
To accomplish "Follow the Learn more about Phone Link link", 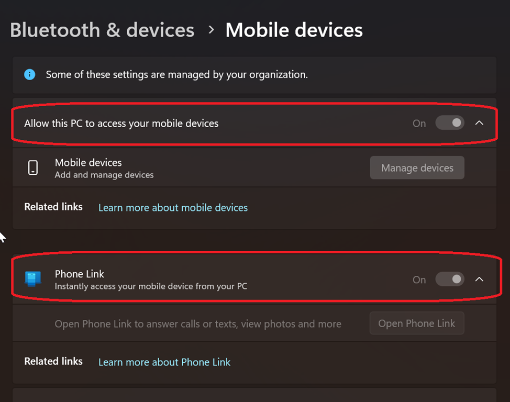I will coord(164,362).
